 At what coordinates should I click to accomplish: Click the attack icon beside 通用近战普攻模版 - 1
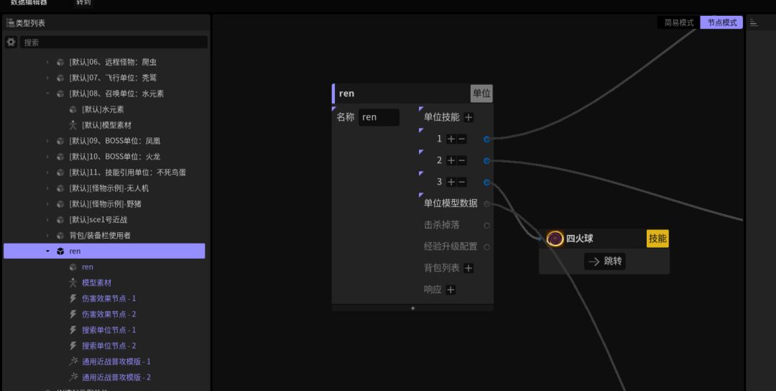73,362
